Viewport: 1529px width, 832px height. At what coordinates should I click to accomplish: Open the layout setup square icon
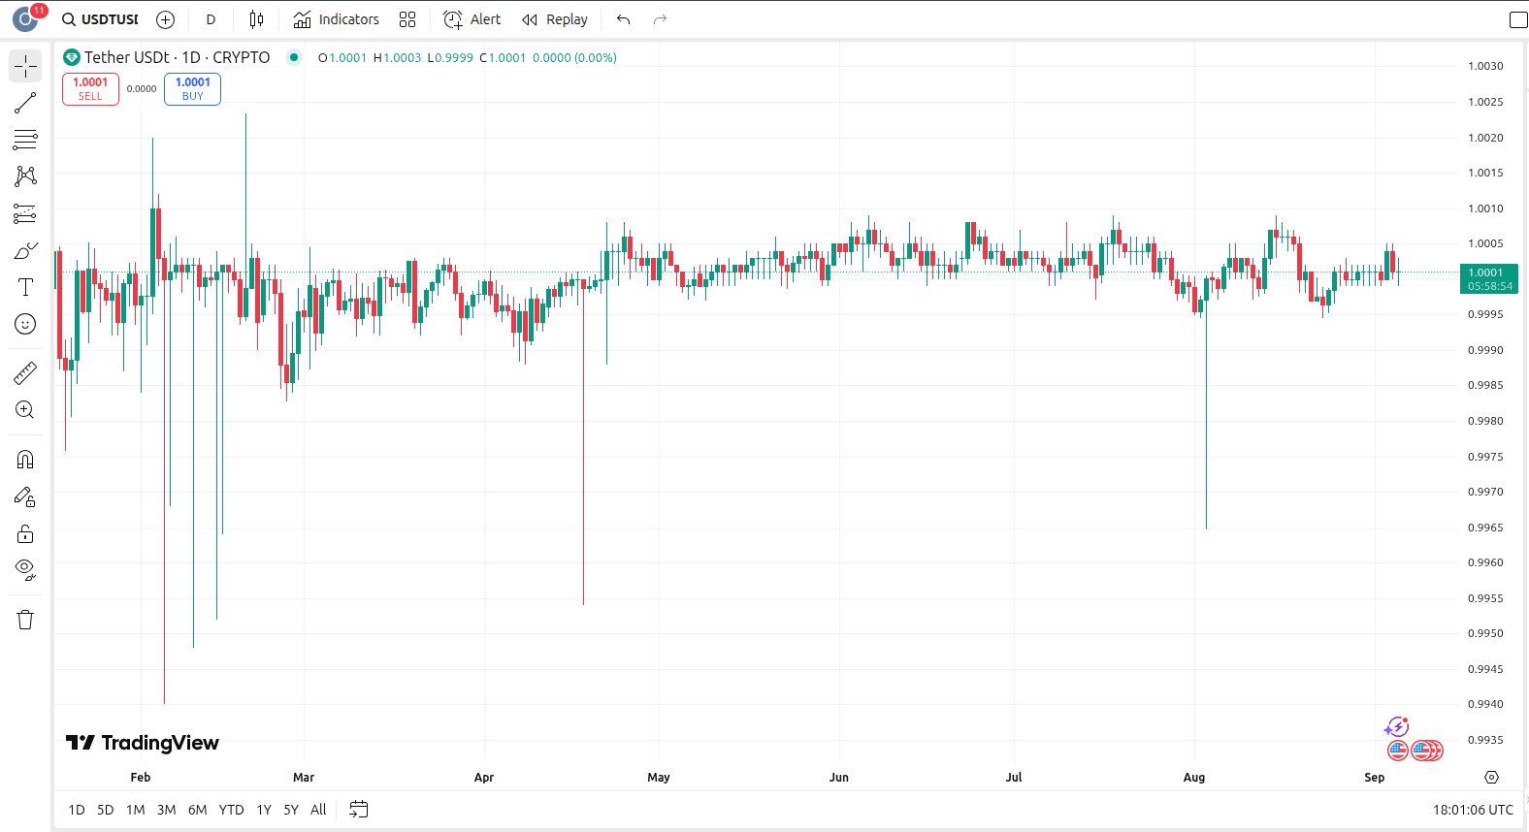coord(1518,19)
